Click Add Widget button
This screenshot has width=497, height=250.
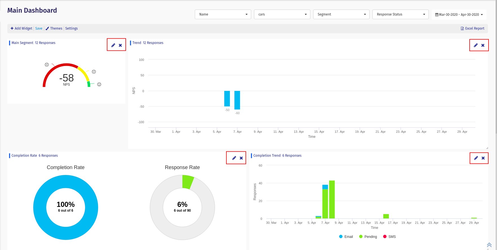point(21,28)
